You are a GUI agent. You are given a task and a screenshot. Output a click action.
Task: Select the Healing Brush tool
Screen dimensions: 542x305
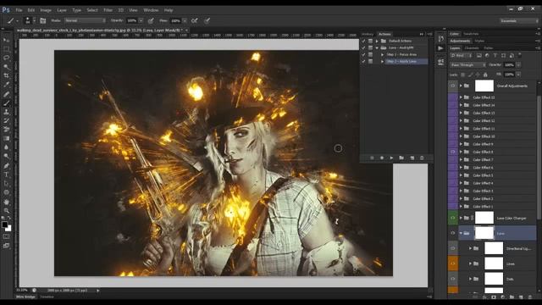click(6, 94)
